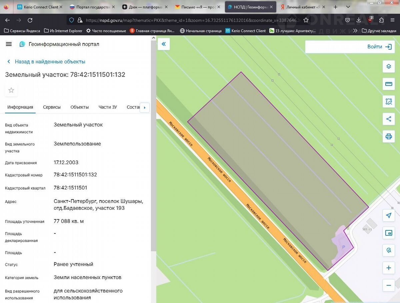This screenshot has height=303, width=400.
Task: Switch to the Сервисы tab
Action: tap(52, 107)
